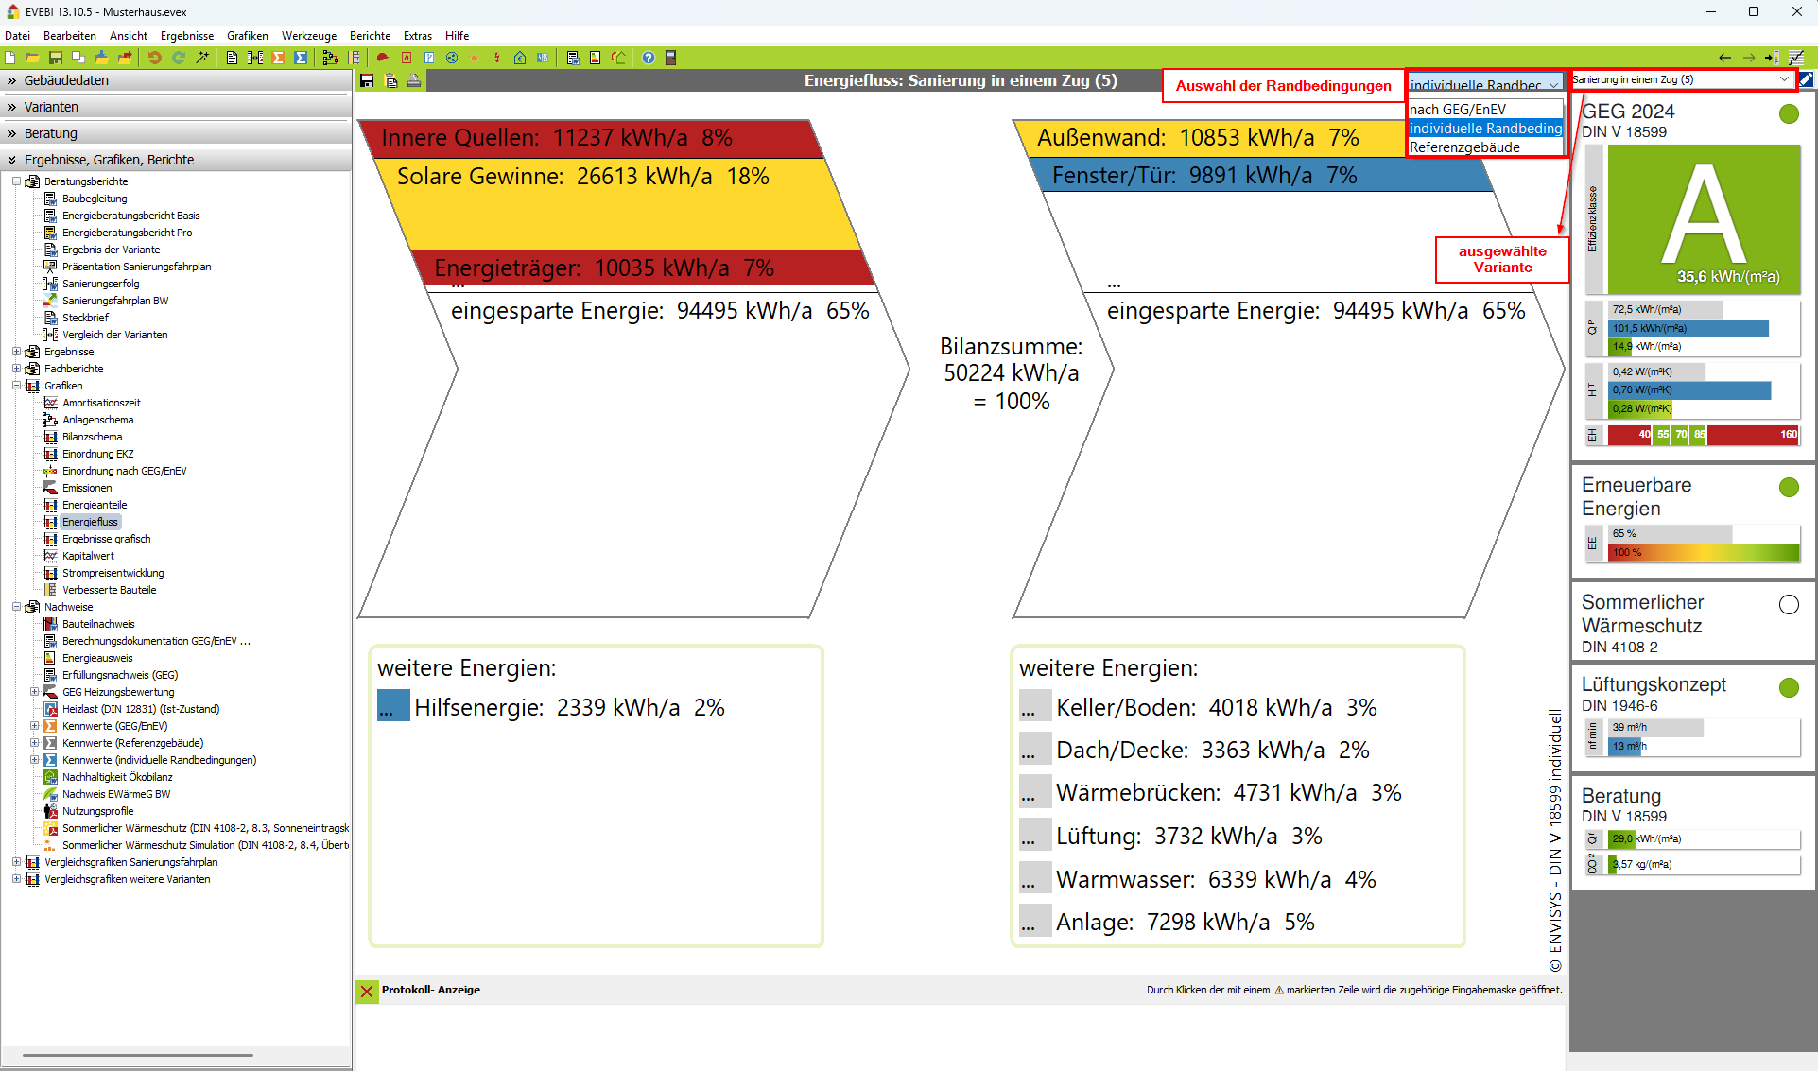Screen dimensions: 1818x1071
Task: Click the printer icon above Energiefluss chart
Action: tap(414, 81)
